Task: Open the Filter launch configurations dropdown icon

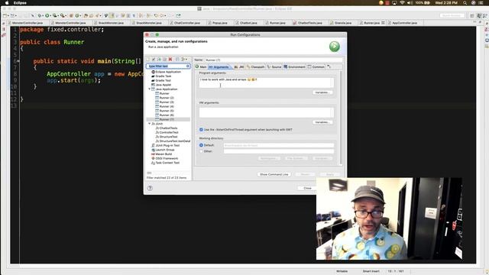Action: [184, 60]
